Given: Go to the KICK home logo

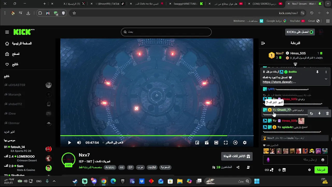Looking at the screenshot, I should point(24,32).
